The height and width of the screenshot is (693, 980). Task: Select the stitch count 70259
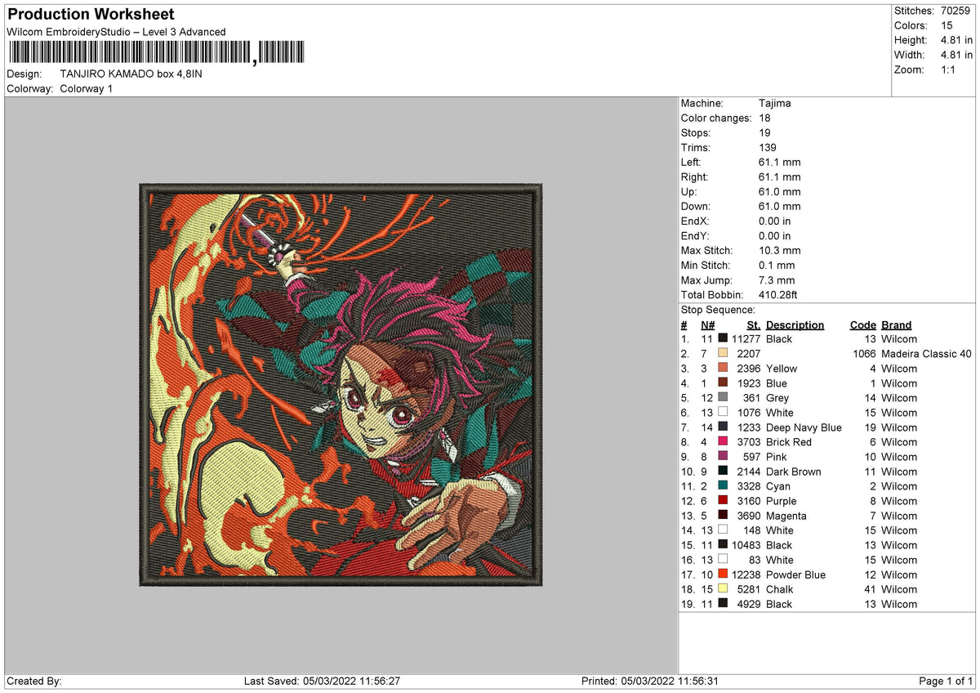tap(957, 11)
